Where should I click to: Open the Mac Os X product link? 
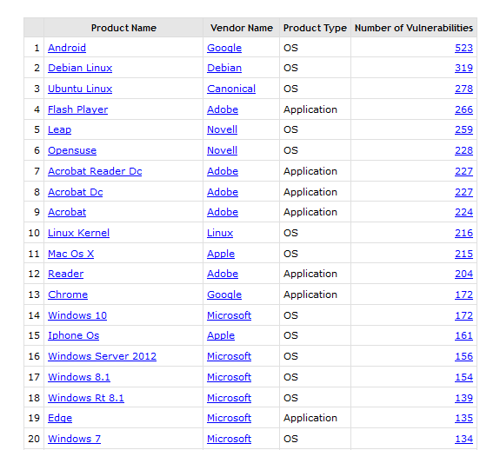pyautogui.click(x=70, y=254)
